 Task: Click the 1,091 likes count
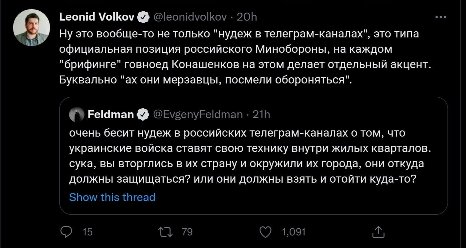tap(294, 232)
